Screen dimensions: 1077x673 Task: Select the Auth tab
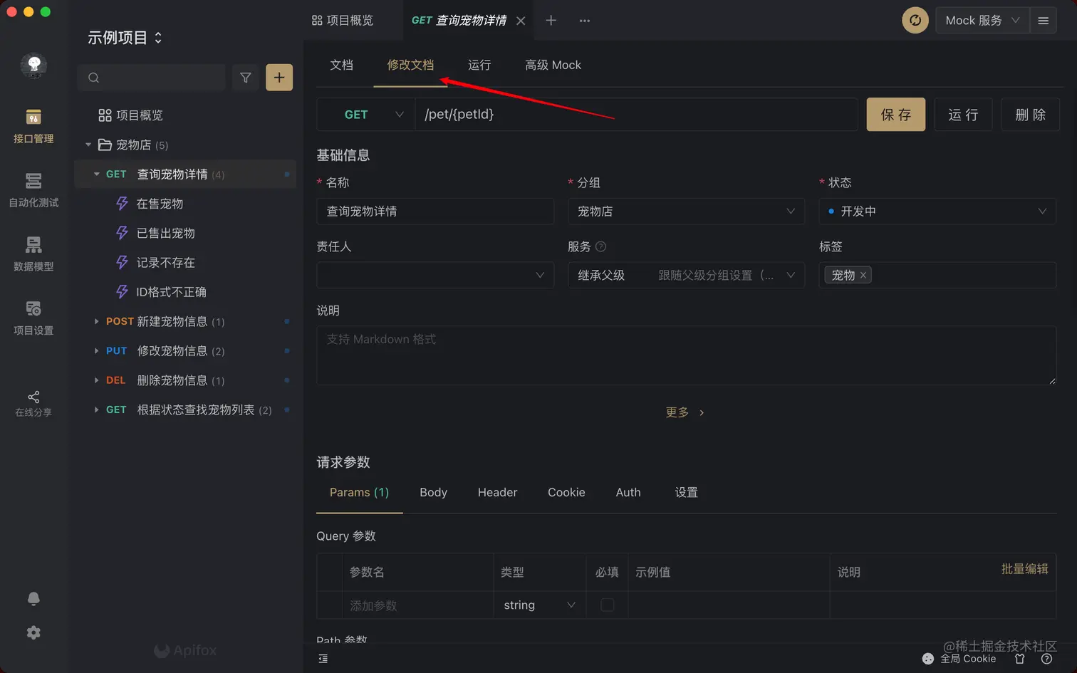(x=628, y=492)
